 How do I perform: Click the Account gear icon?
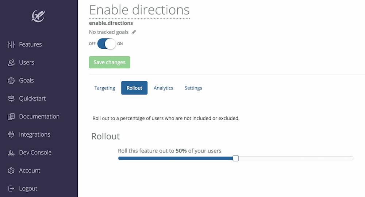click(11, 170)
